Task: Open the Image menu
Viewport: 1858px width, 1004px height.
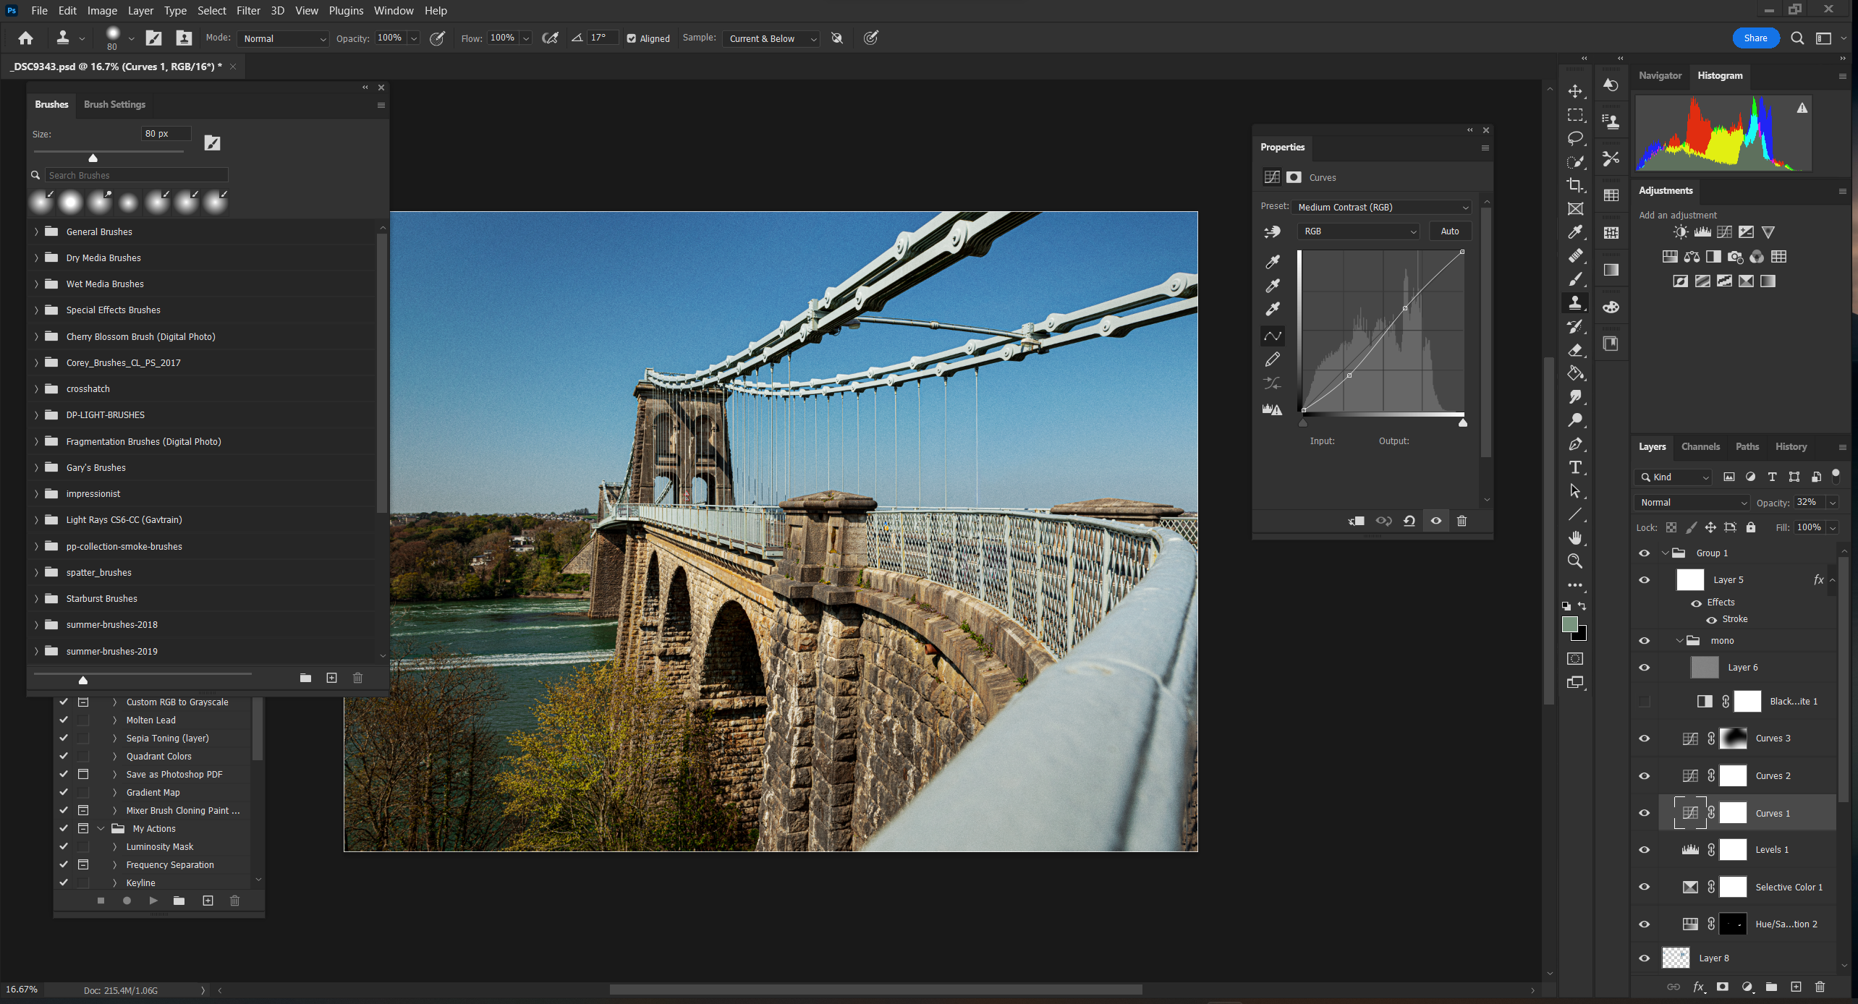Action: [102, 11]
